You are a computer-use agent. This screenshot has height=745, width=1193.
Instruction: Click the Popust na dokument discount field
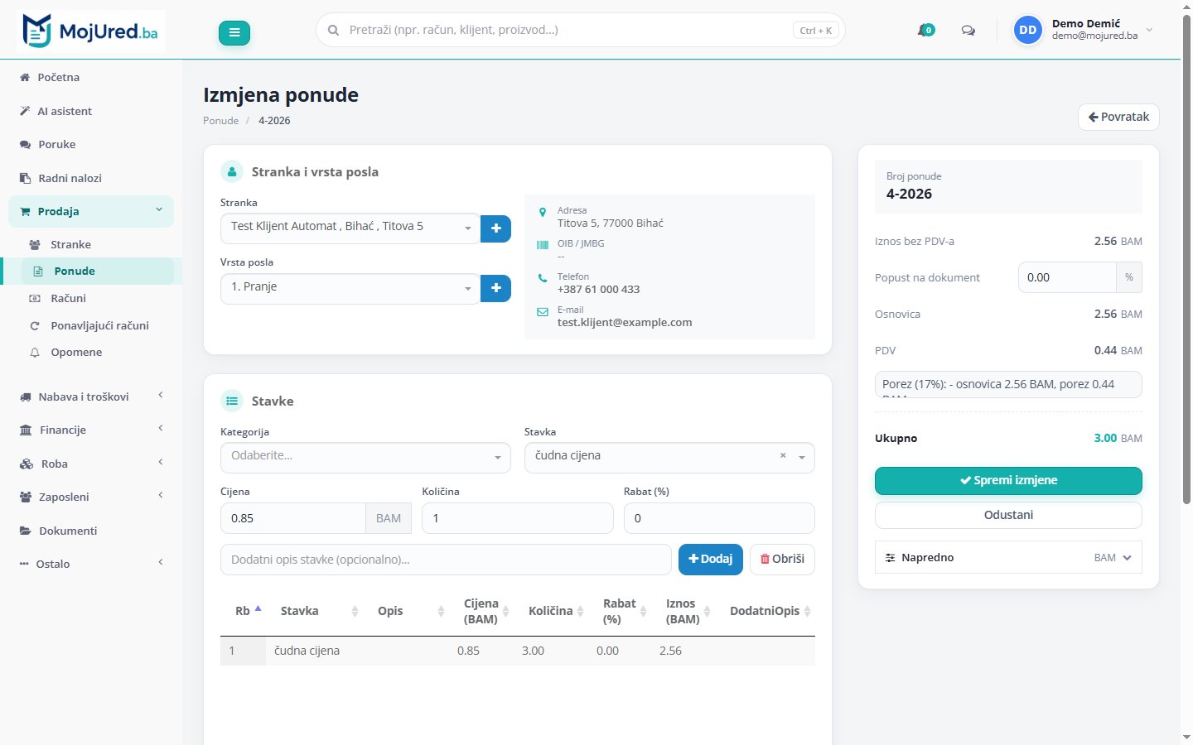(1067, 277)
